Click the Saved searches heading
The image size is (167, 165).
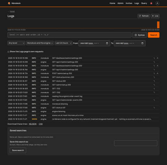click(18, 131)
